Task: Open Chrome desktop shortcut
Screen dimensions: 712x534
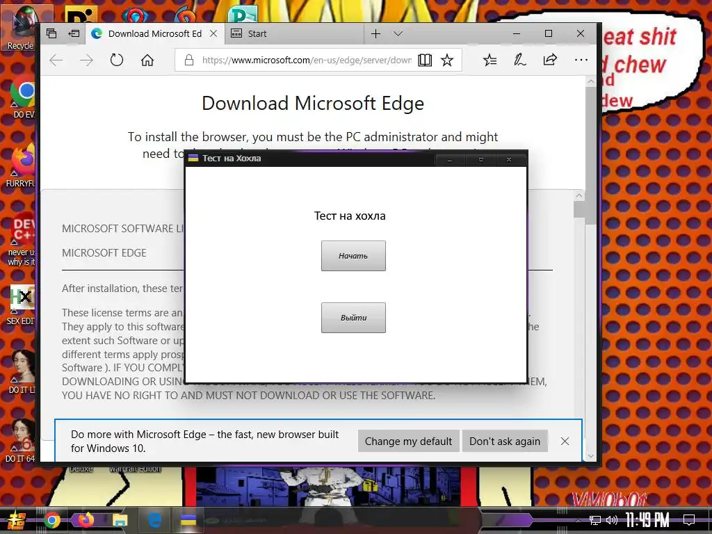Action: (x=22, y=97)
